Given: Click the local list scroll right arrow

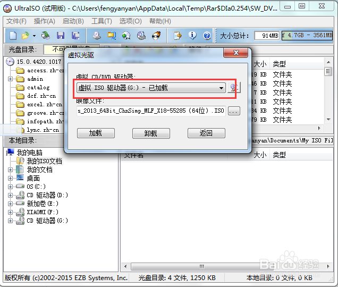Looking at the screenshot, I should 328,266.
